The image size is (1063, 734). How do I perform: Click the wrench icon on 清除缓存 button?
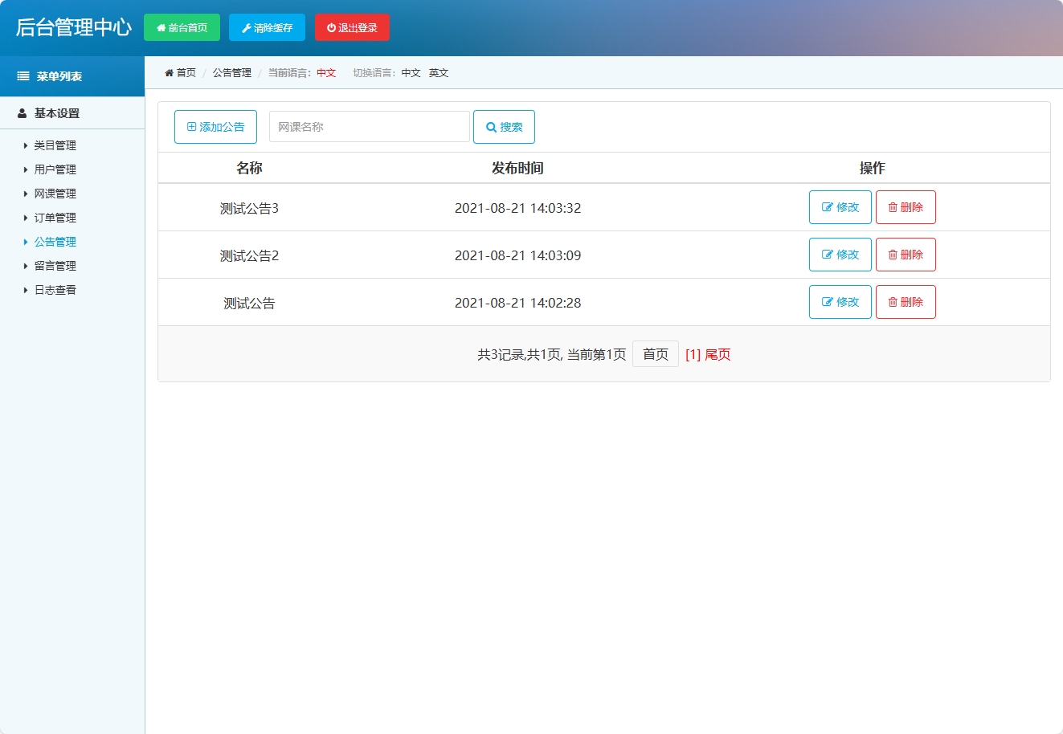point(247,27)
